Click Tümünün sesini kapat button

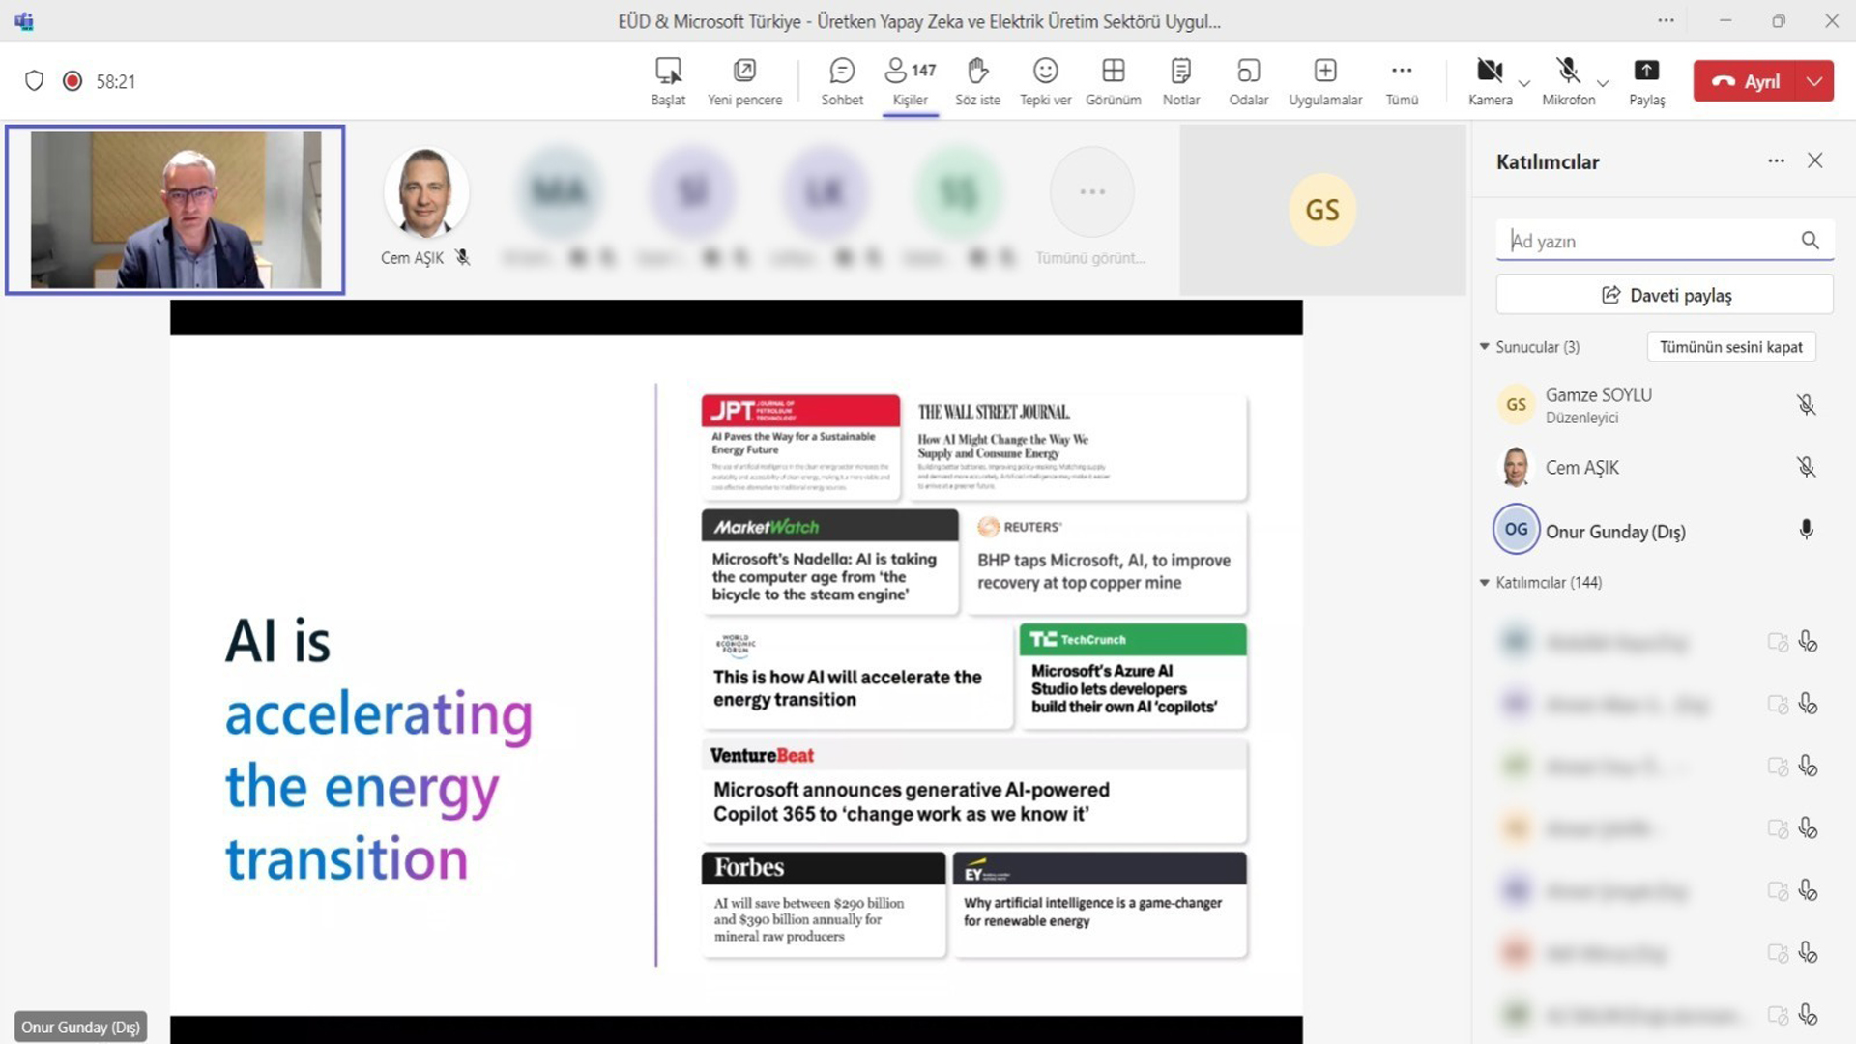(x=1730, y=346)
